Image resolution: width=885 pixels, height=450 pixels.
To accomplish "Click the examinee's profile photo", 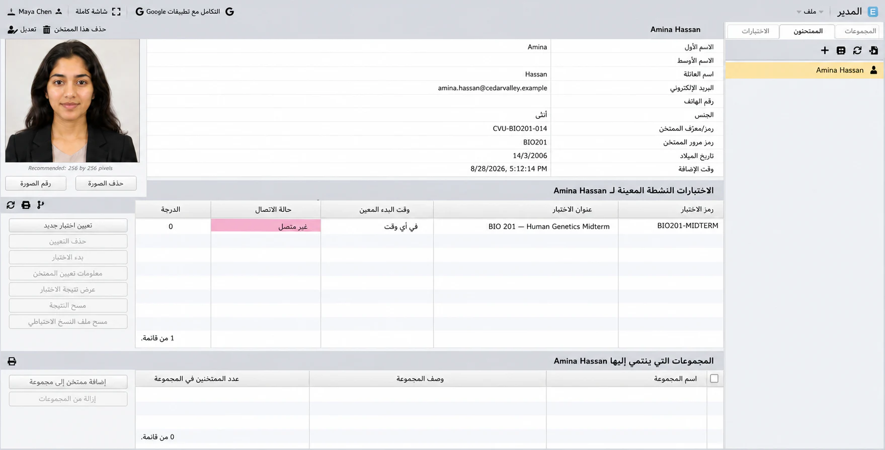I will click(x=72, y=101).
